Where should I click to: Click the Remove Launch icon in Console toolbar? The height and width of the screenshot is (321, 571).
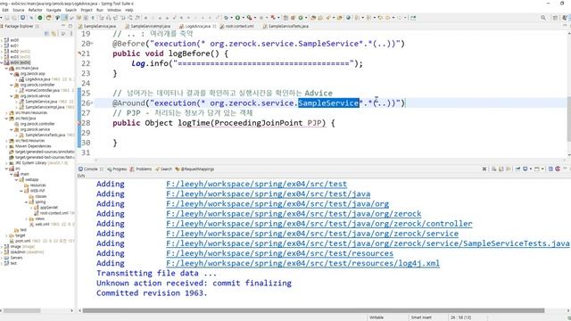point(484,169)
